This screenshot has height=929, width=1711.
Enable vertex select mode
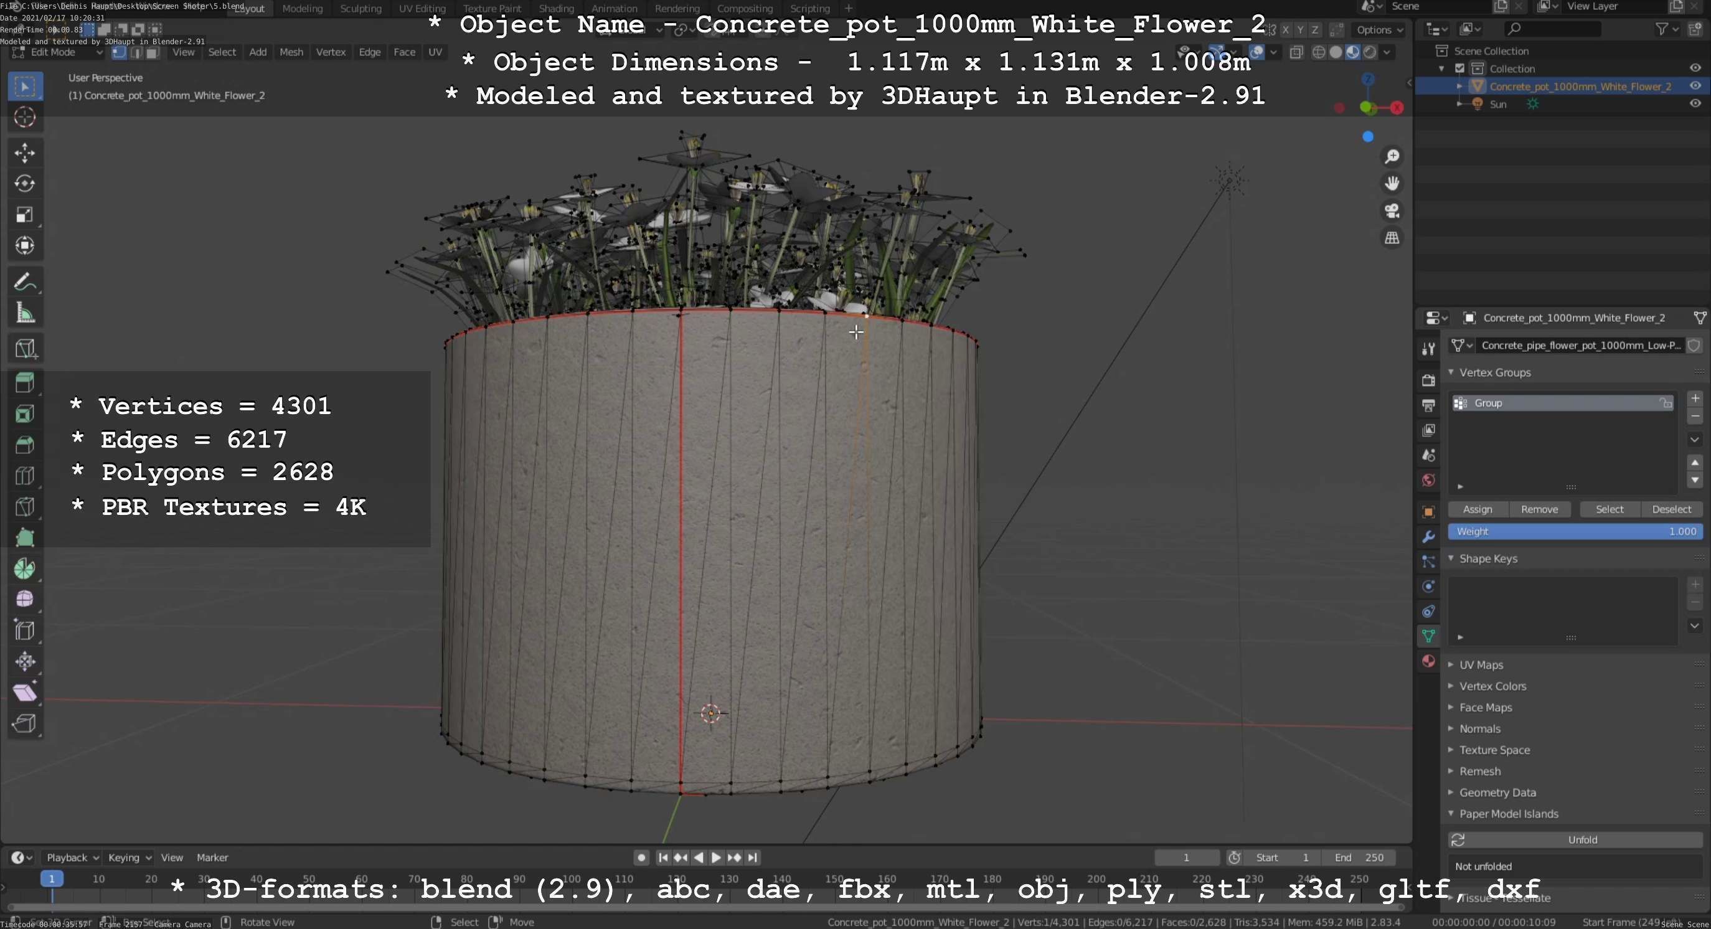click(x=120, y=52)
